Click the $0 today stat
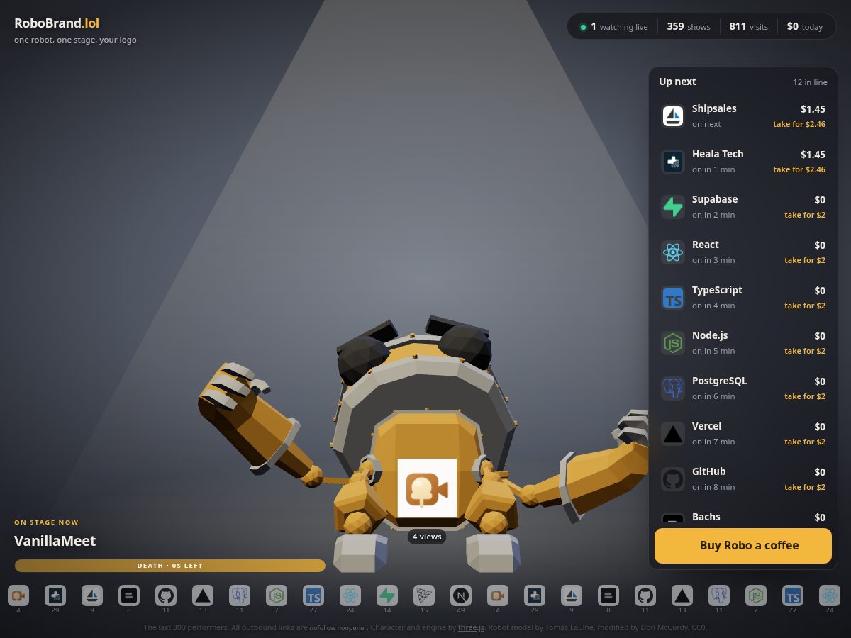The height and width of the screenshot is (638, 851). [x=805, y=27]
